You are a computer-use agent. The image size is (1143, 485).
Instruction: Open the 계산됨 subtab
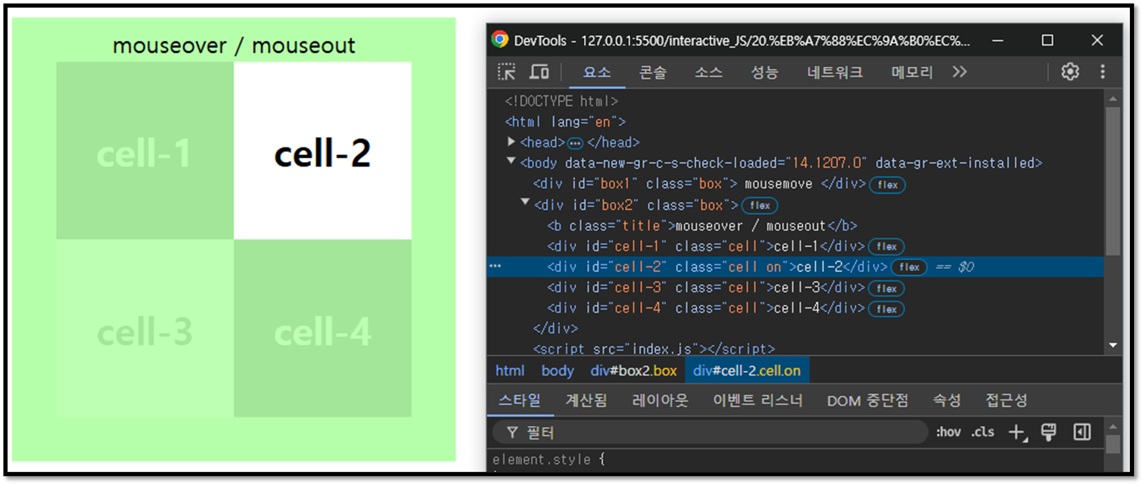pyautogui.click(x=586, y=400)
